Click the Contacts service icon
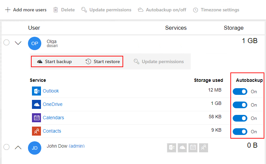 [36, 131]
